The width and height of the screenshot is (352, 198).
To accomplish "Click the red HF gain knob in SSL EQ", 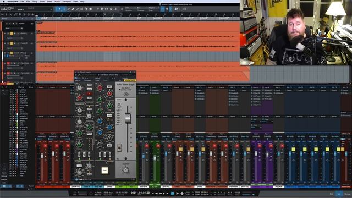I will click(x=100, y=88).
